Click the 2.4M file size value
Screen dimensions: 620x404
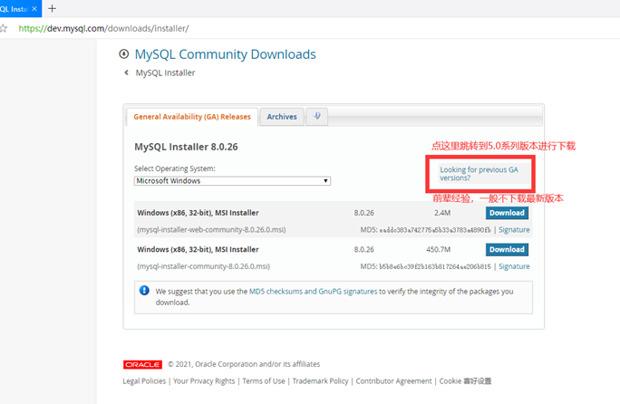tap(442, 213)
